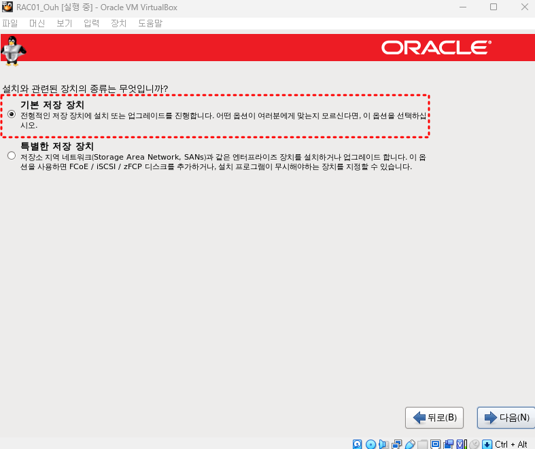Click the 특별한 저장 장치 heading text
Image resolution: width=535 pixels, height=449 pixels.
pyautogui.click(x=57, y=146)
